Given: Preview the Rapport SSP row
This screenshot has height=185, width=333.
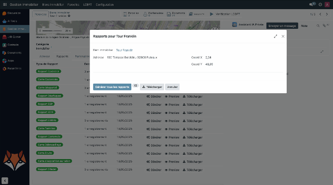Looking at the screenshot, I should coord(172,105).
